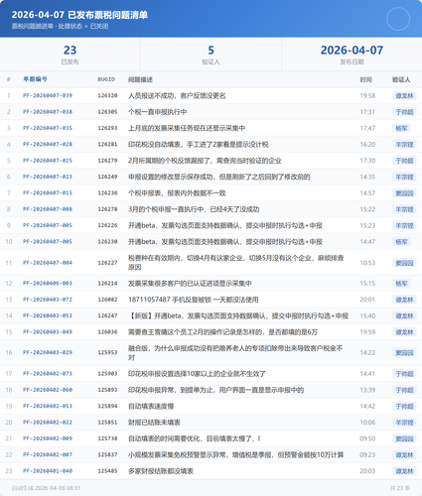
Task: Click verifier tag in row PF-20260402-073
Action: tap(404, 374)
